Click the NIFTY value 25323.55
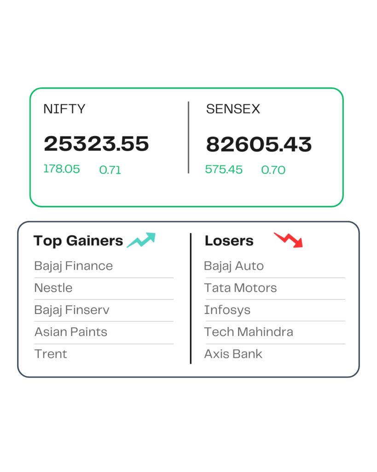Viewport: 377px width, 472px height. point(96,144)
